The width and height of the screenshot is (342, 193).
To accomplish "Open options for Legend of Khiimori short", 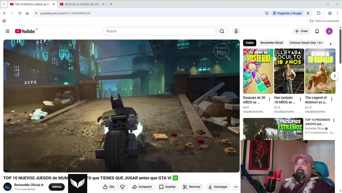I will [332, 99].
